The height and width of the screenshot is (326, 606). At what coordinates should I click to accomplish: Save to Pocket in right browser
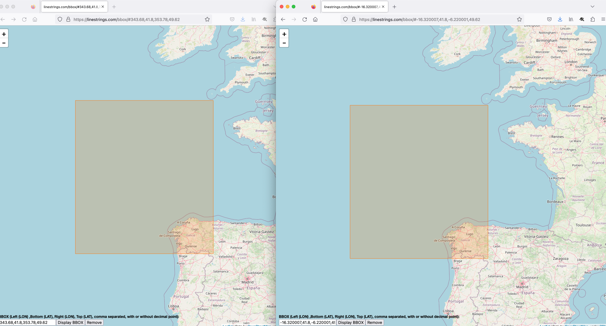pos(549,19)
